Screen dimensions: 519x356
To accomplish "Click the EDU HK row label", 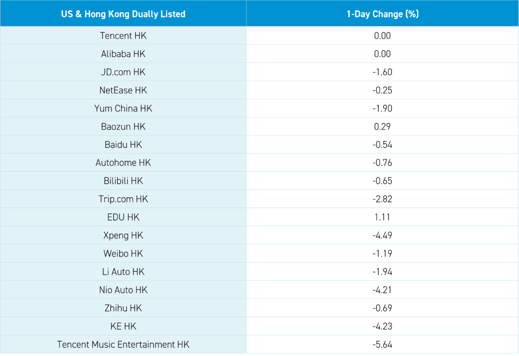I will (x=123, y=218).
